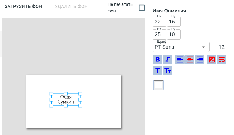Click the font size field showing 12

[x=223, y=47]
